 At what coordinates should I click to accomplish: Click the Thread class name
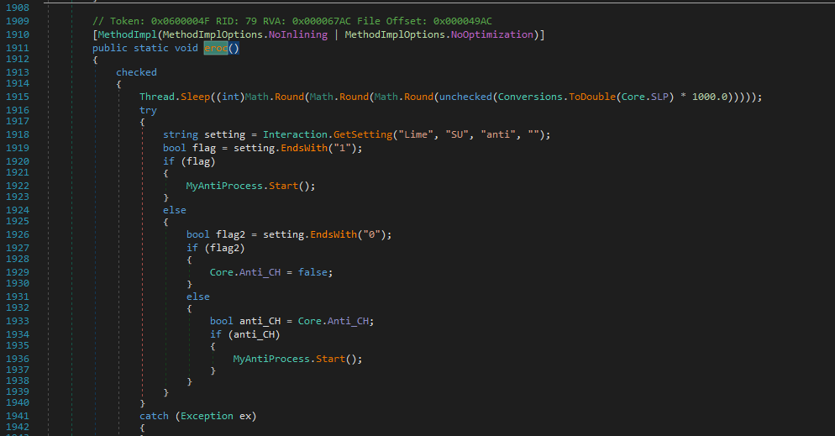(x=157, y=97)
